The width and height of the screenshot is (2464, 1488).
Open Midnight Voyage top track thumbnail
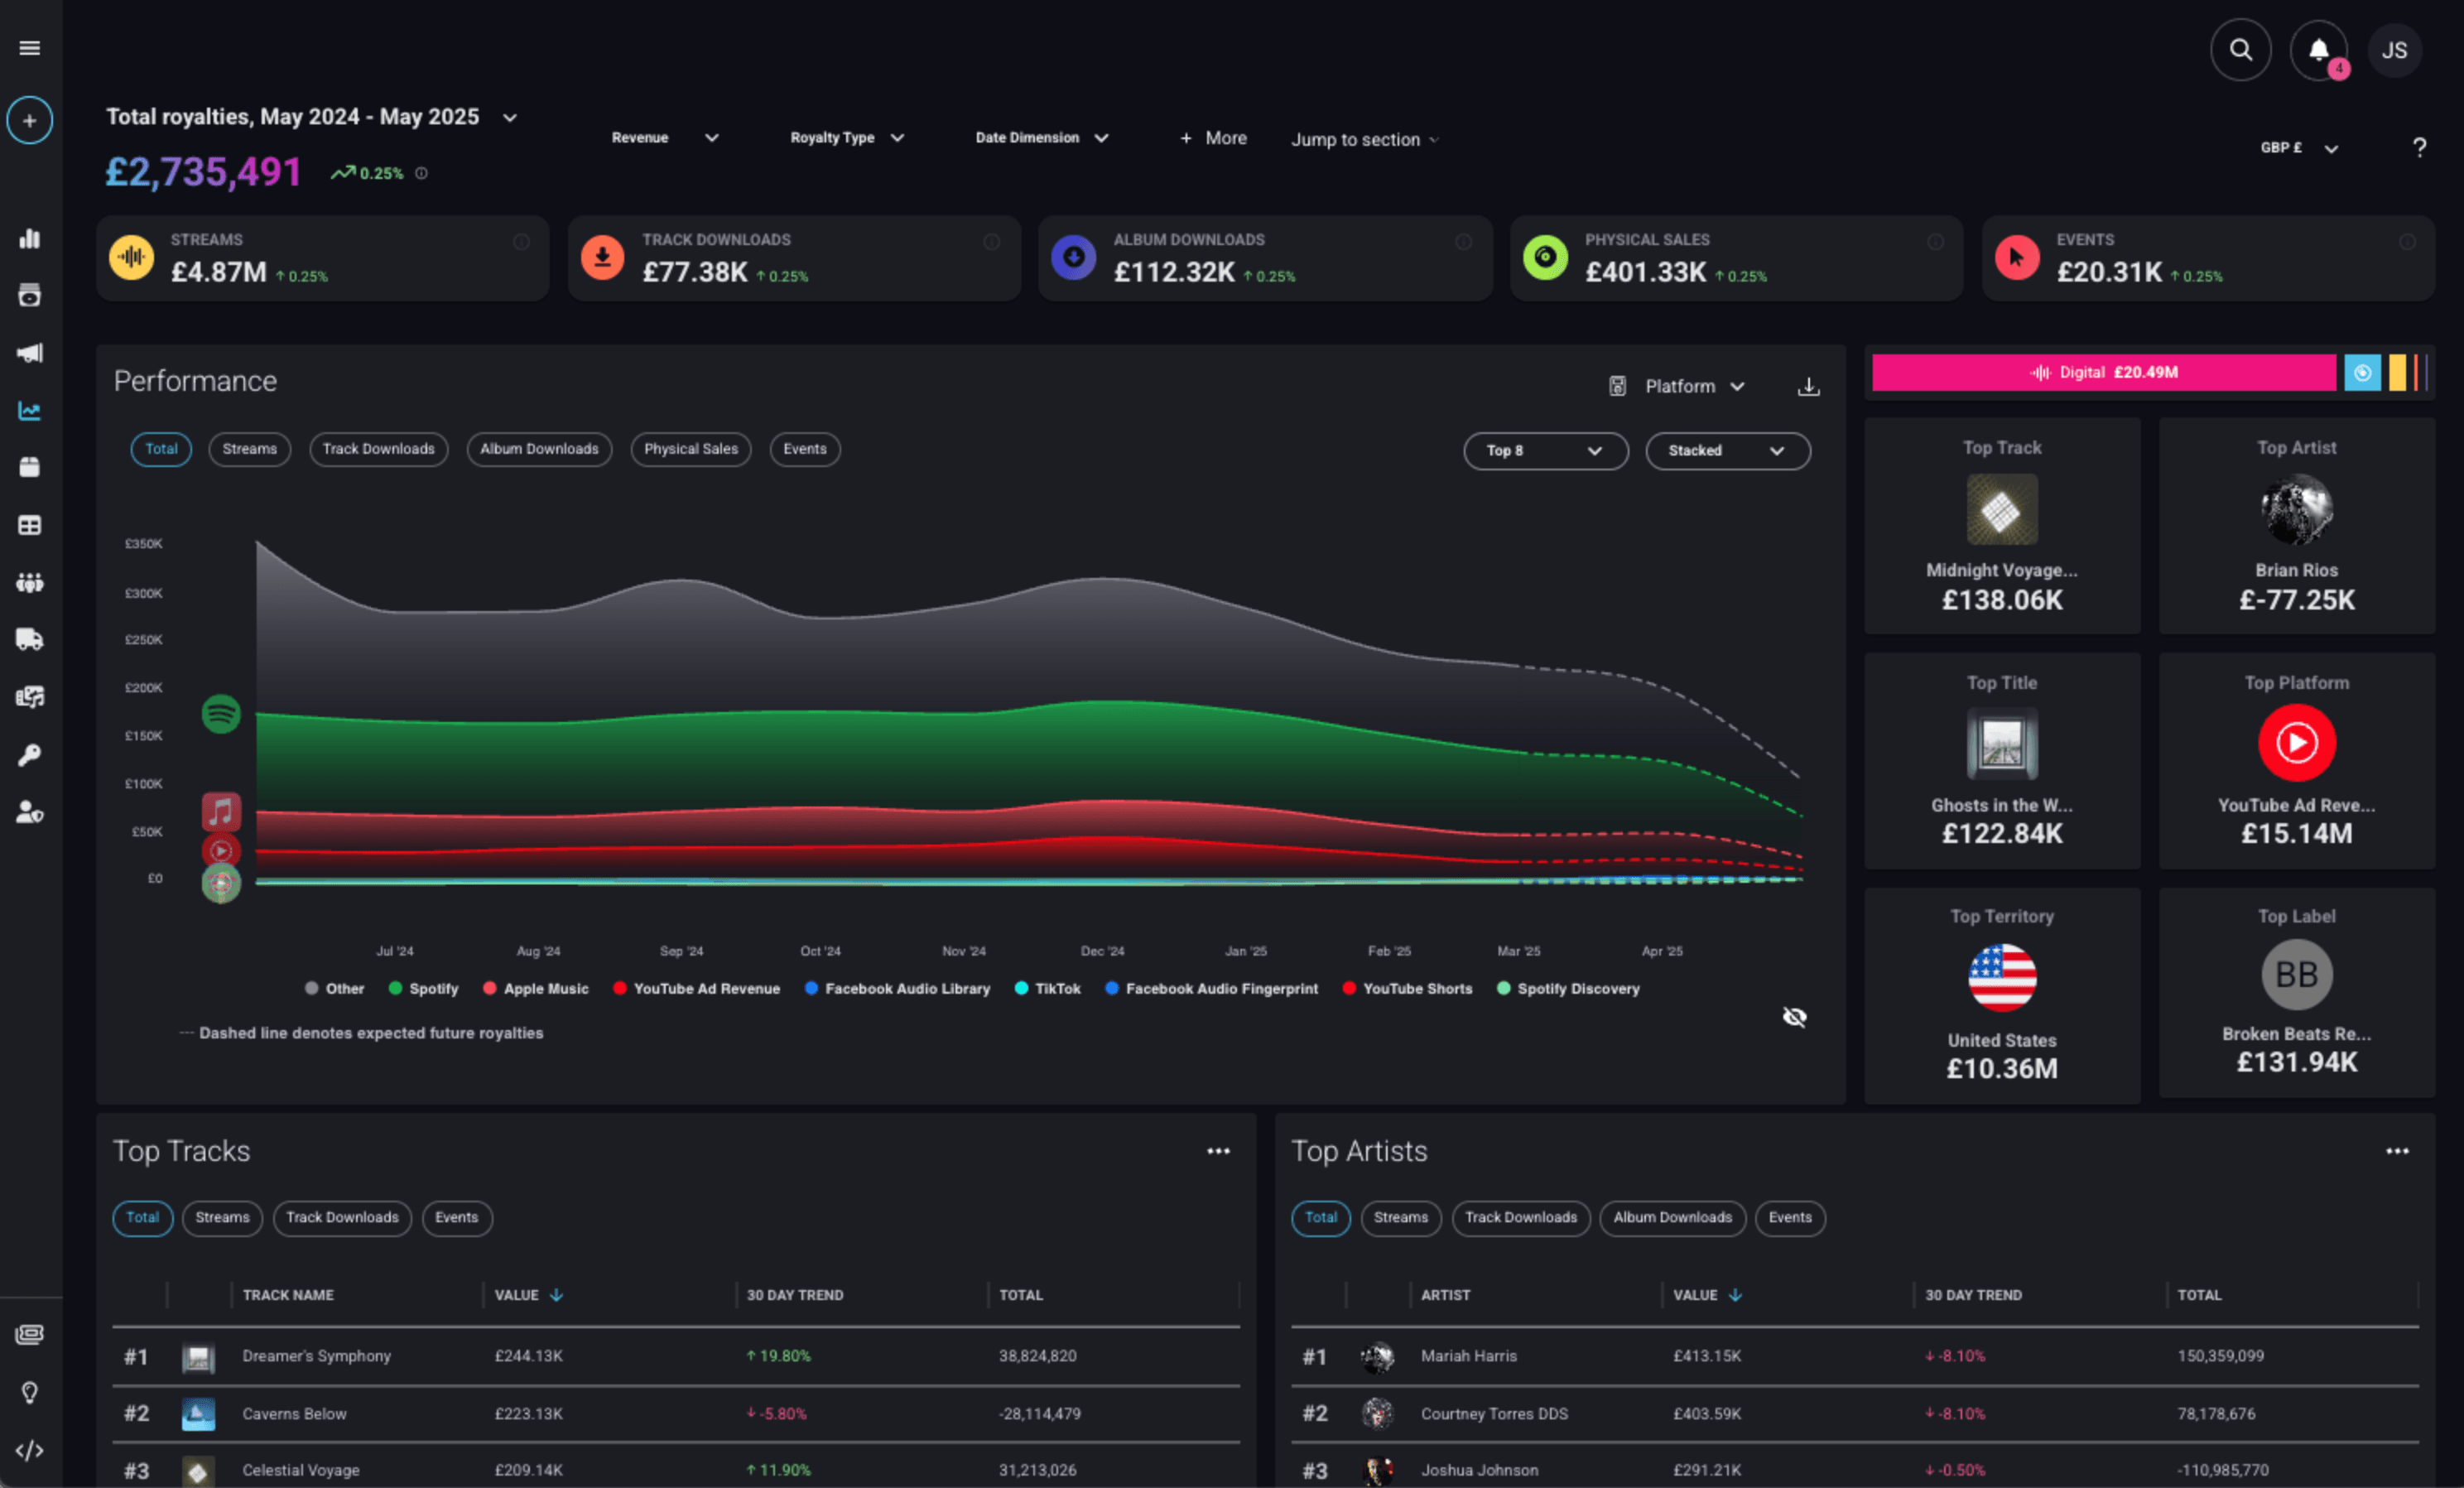point(2001,509)
